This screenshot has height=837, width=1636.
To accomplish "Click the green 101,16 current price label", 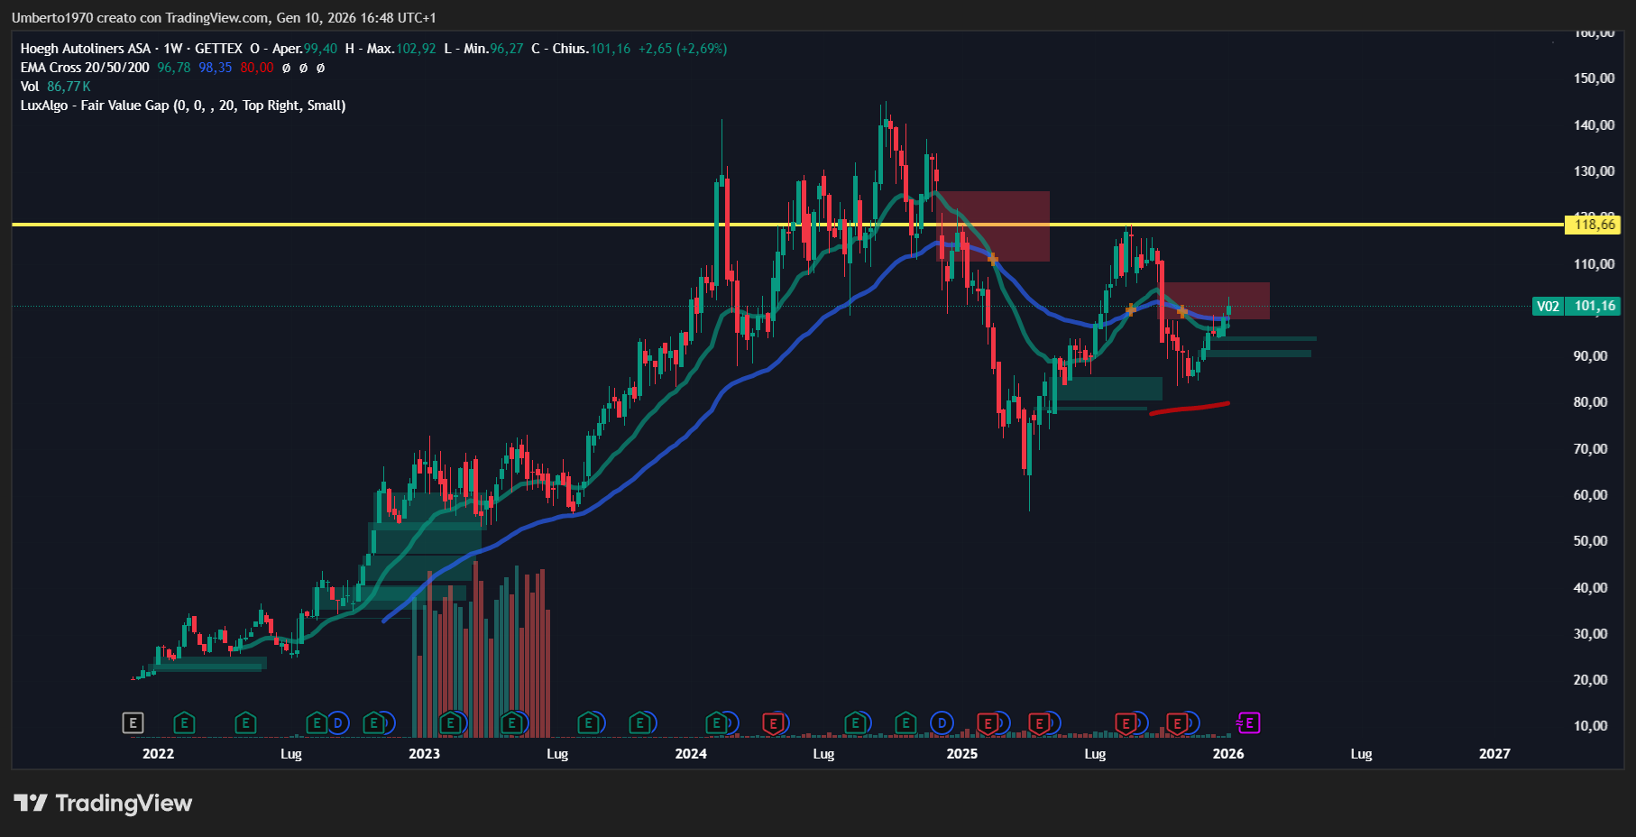I will click(1594, 306).
